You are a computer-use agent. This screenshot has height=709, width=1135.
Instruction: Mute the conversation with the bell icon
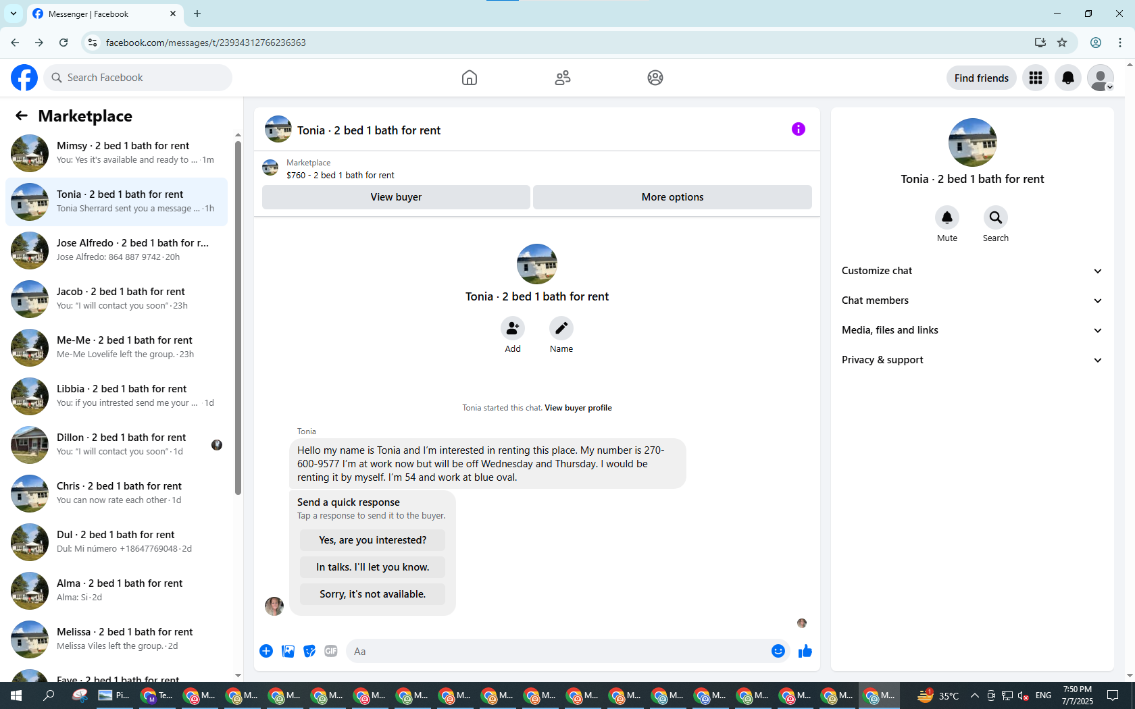pos(947,217)
